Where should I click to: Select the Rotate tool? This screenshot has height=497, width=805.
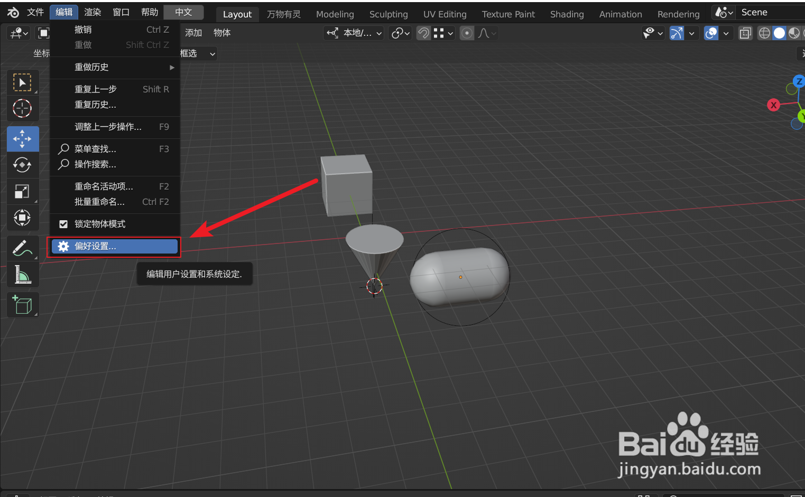point(22,165)
